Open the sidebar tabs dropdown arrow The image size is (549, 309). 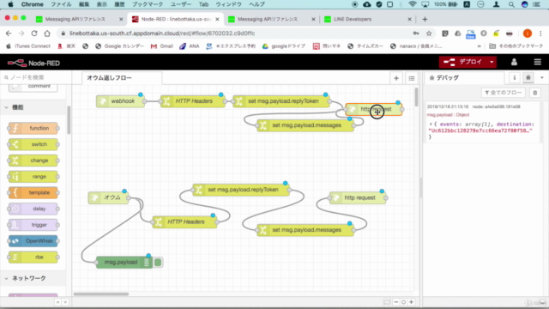[x=541, y=78]
